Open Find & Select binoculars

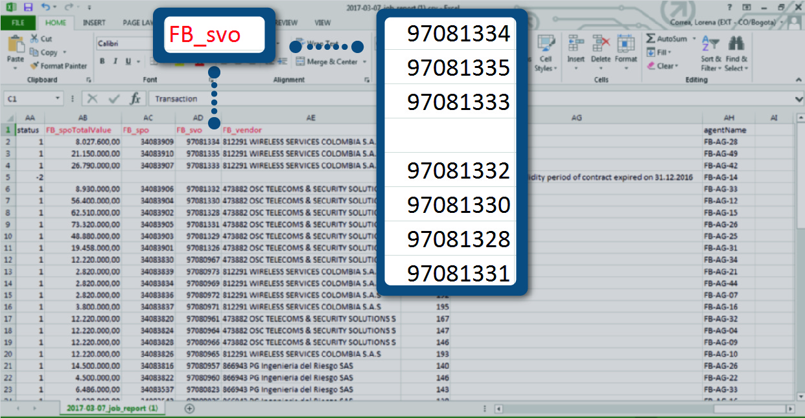(x=736, y=45)
